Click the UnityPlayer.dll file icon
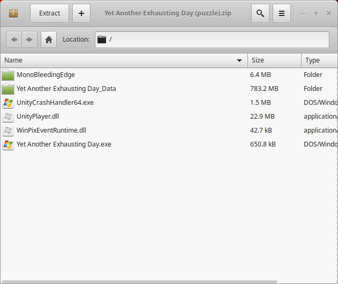Screen dimensions: 338x284 [8, 117]
